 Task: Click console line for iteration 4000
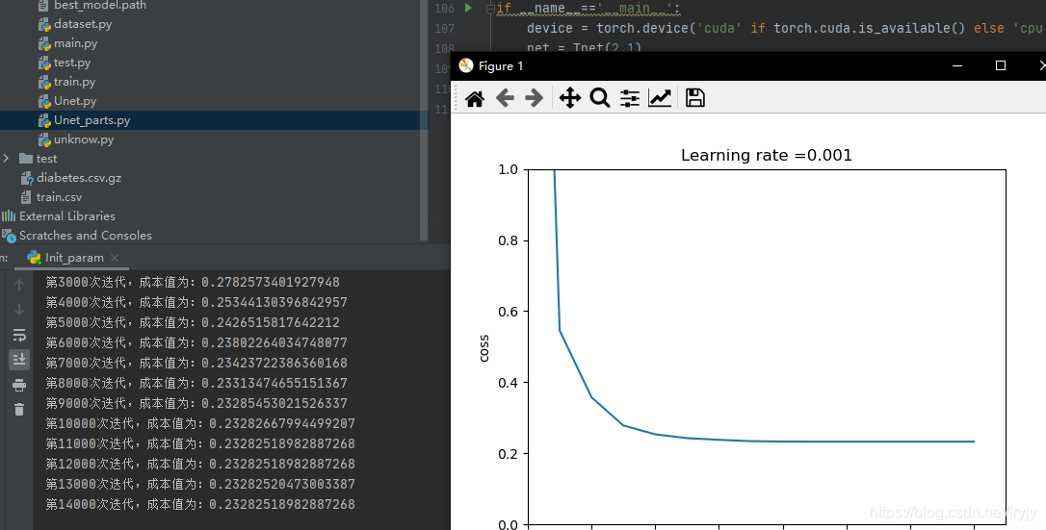click(x=196, y=302)
